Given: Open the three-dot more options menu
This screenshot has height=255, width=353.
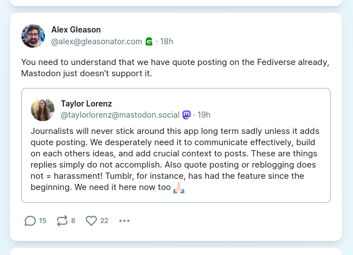Looking at the screenshot, I should (124, 221).
